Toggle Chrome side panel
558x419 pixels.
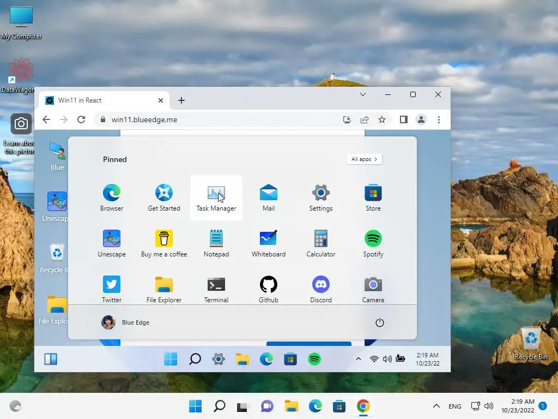tap(404, 119)
